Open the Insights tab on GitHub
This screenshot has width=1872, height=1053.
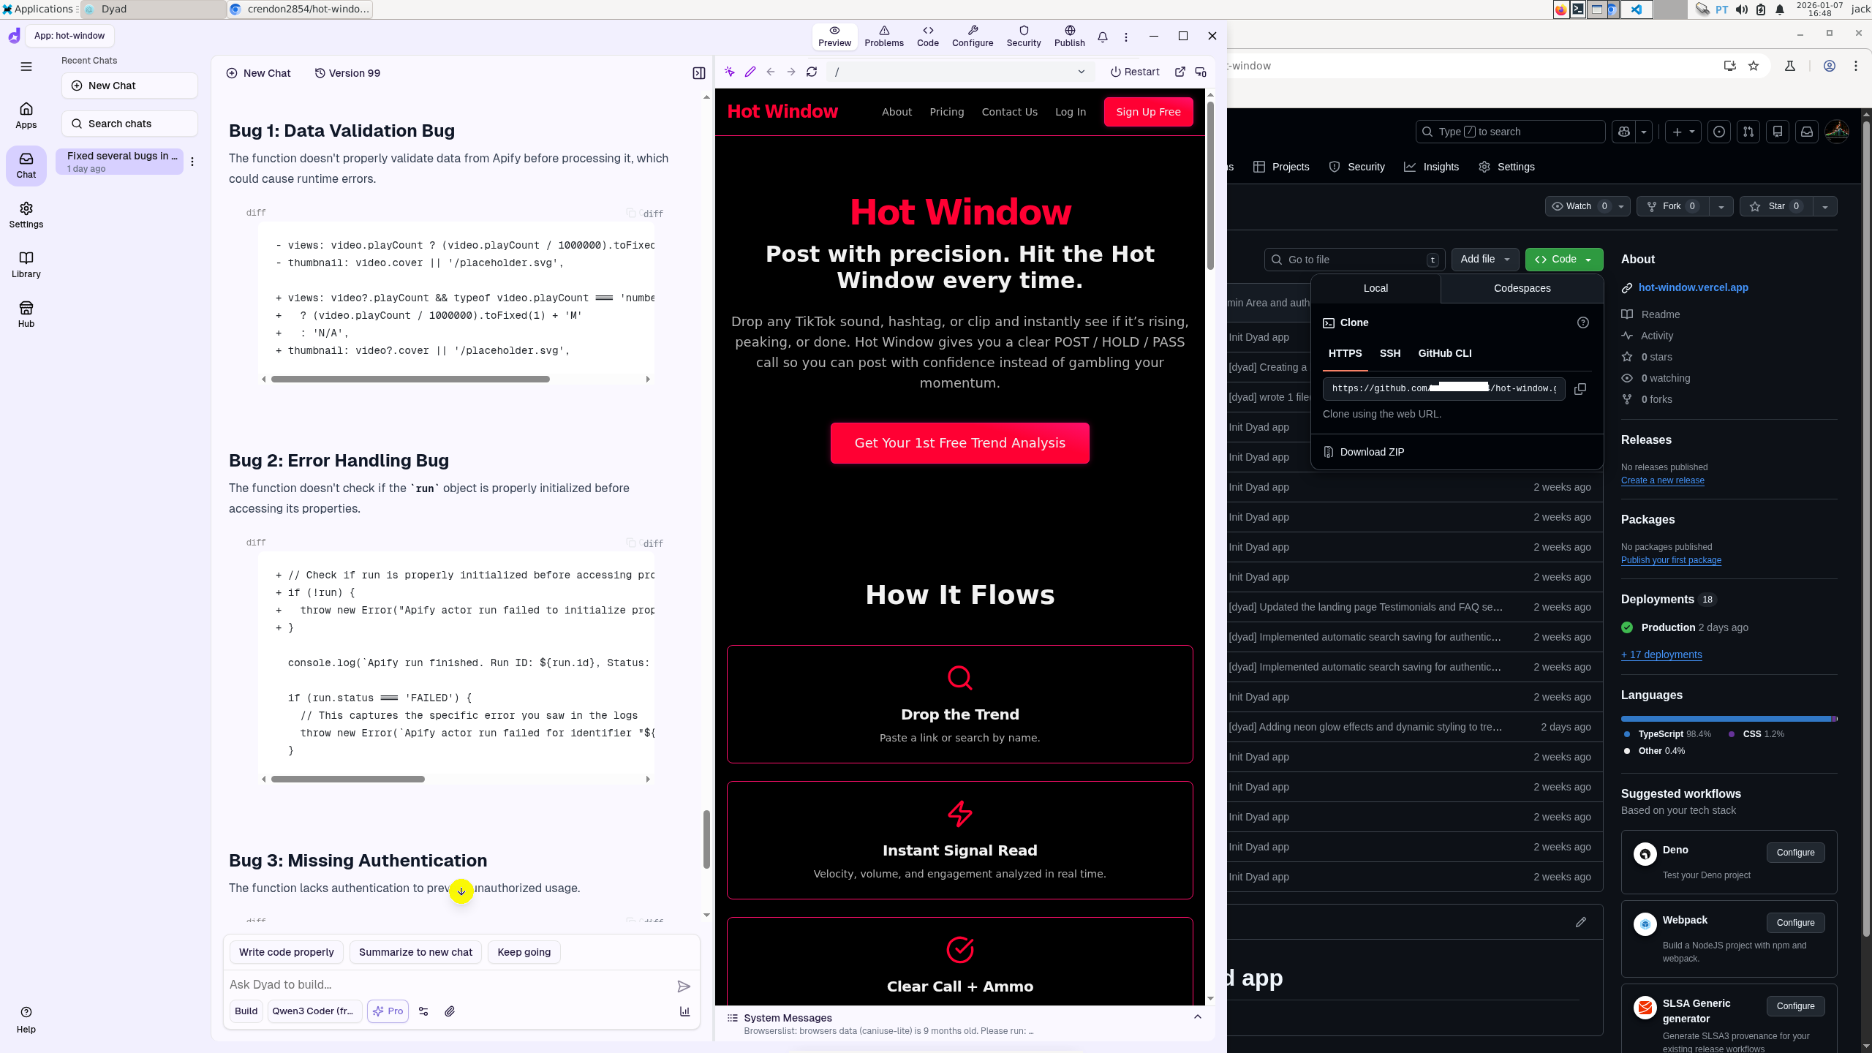tap(1431, 167)
